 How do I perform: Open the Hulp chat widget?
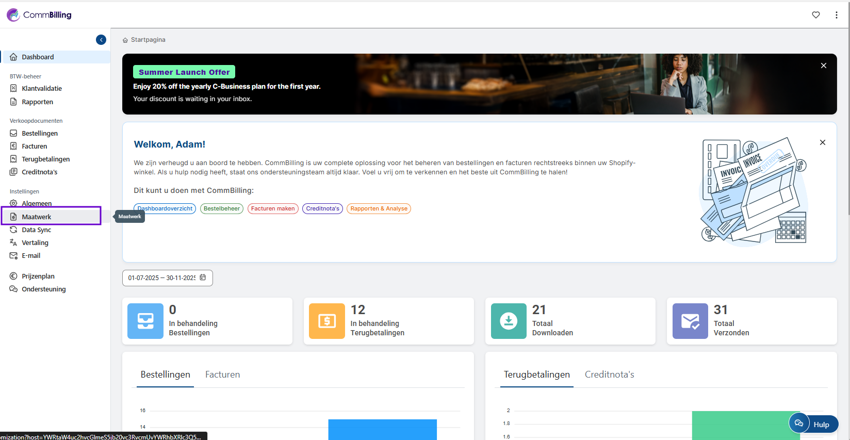point(813,424)
